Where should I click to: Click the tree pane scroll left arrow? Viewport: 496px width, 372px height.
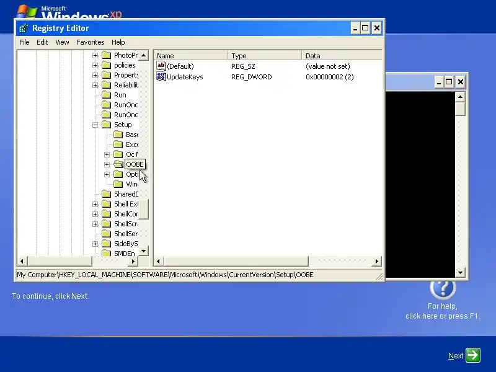pos(22,261)
